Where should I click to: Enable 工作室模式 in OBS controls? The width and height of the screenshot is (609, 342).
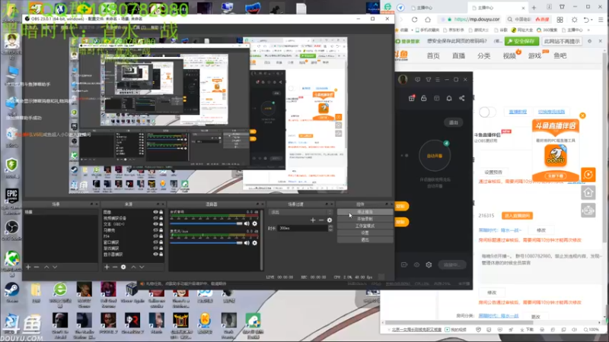pyautogui.click(x=365, y=226)
